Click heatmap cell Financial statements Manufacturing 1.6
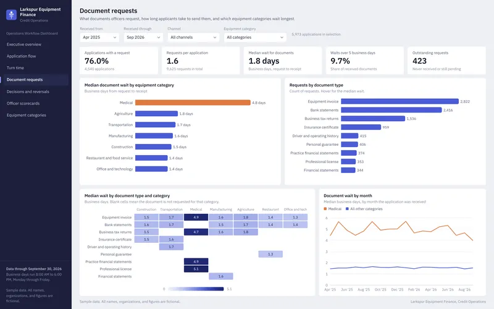Screen dimensions: 494x309 [x=221, y=276]
